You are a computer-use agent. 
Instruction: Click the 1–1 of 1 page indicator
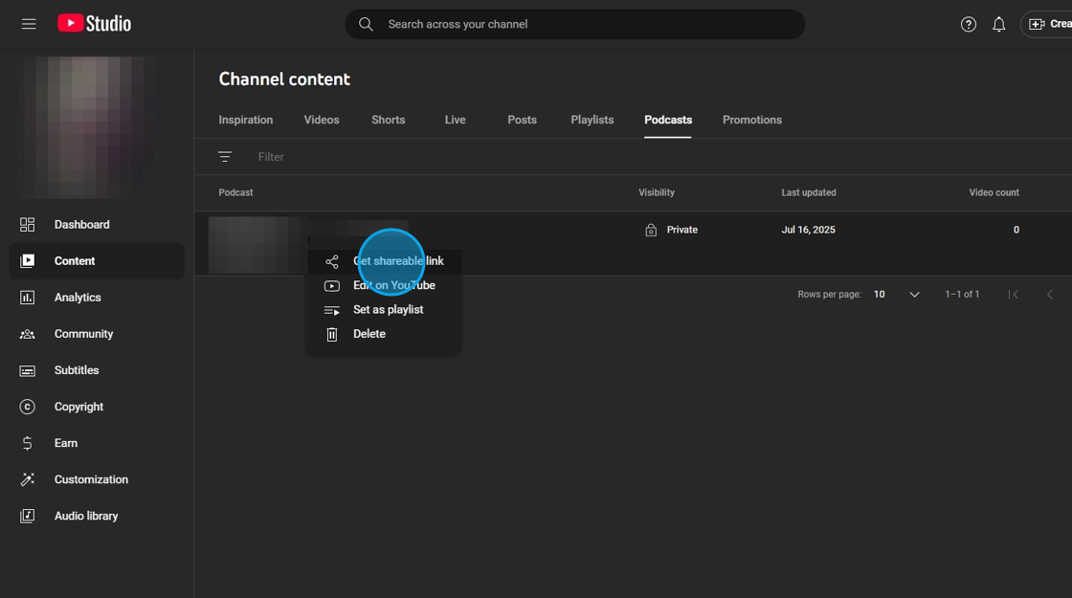tap(962, 295)
